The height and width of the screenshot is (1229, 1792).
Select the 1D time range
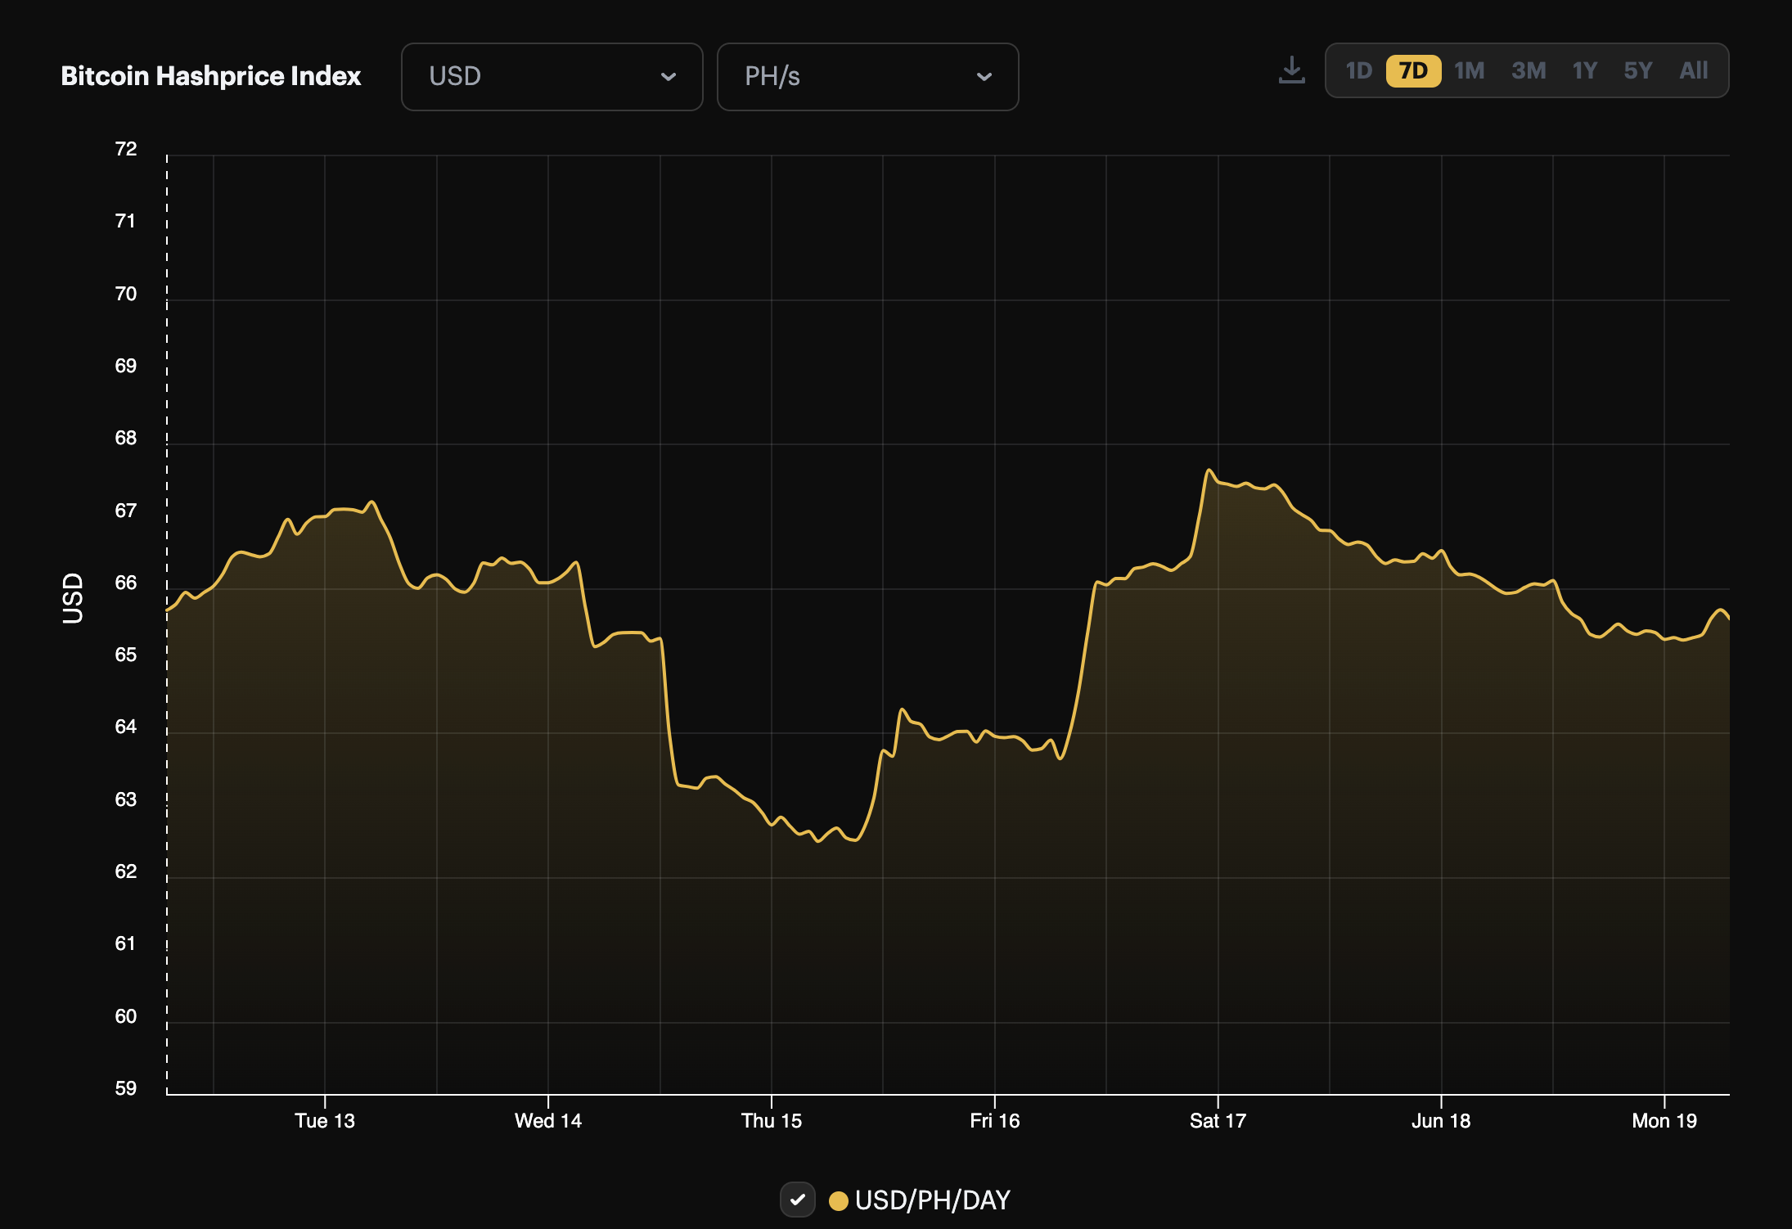pyautogui.click(x=1358, y=71)
